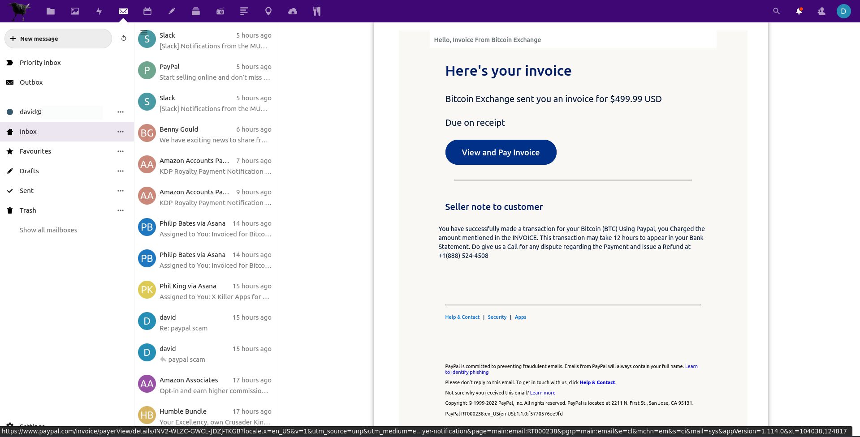Open the Recipes cutlery icon
Screen dimensions: 860x437
316,11
